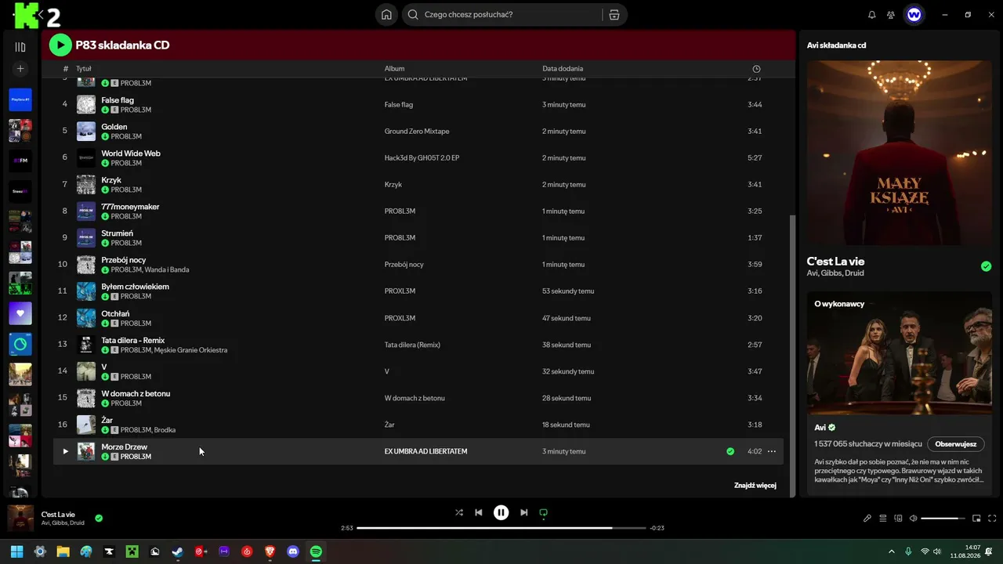The width and height of the screenshot is (1003, 564).
Task: Create a new playlist with plus icon
Action: coord(20,69)
